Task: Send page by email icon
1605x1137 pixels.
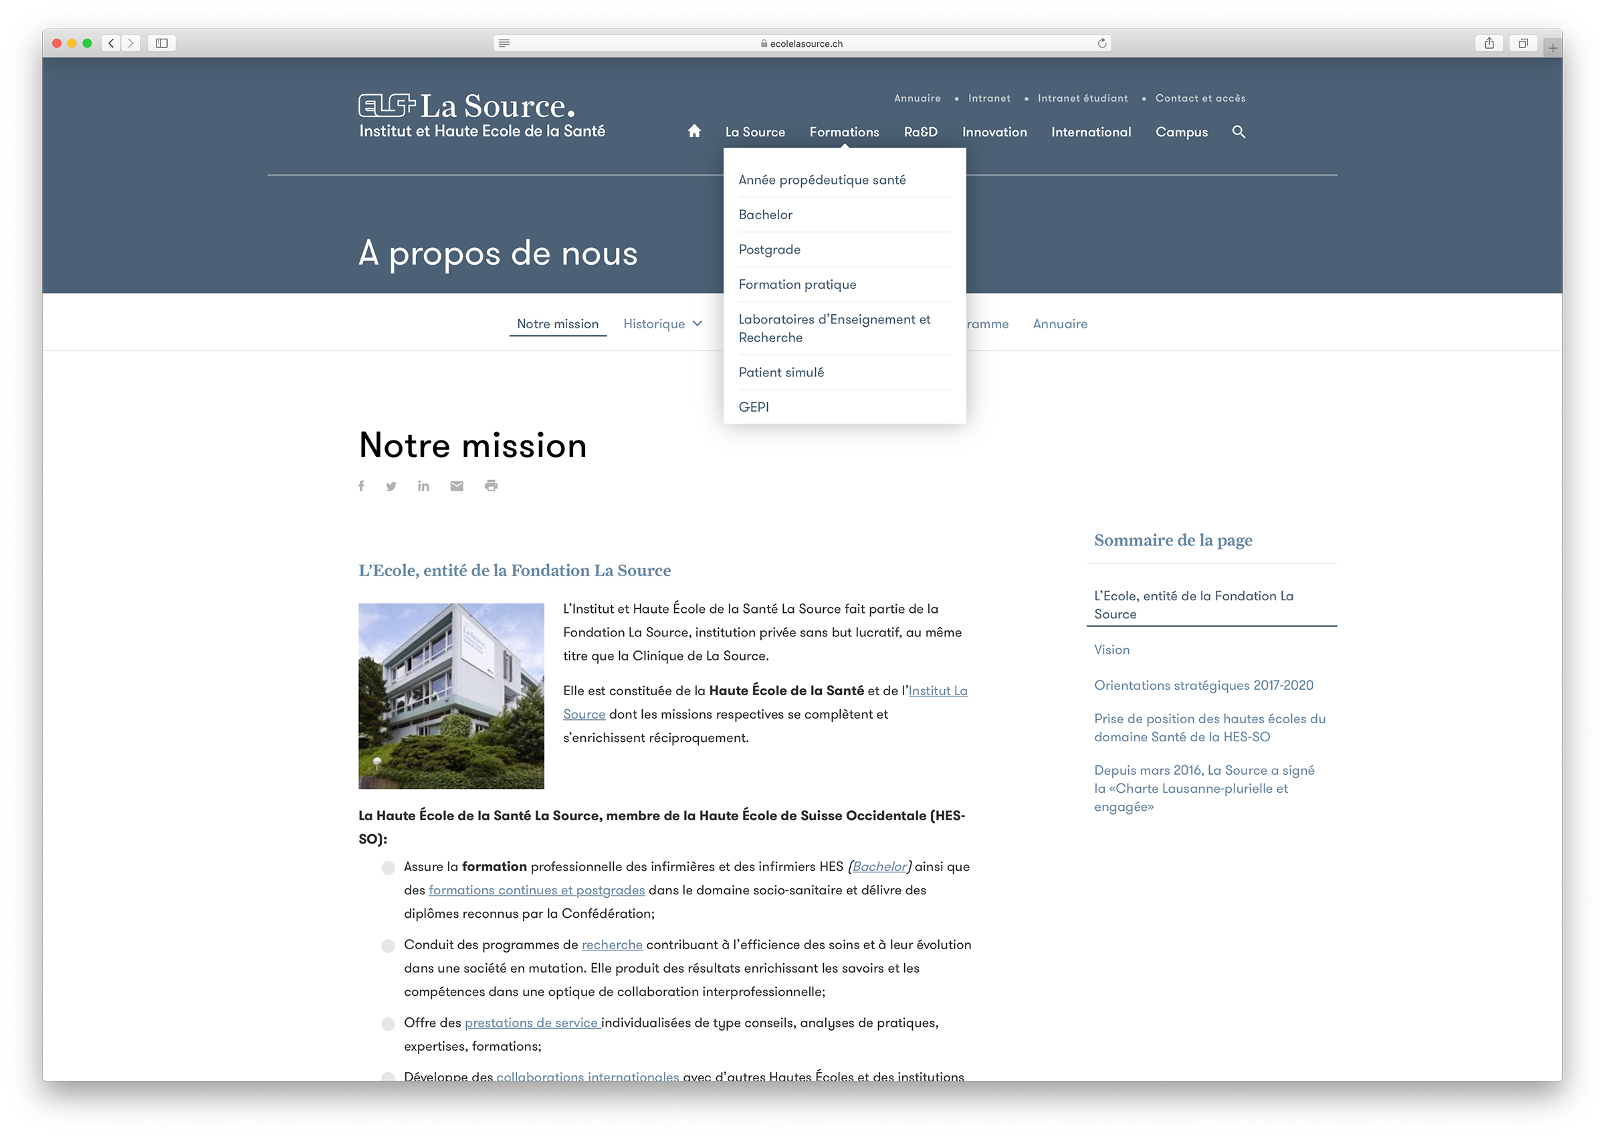Action: [x=457, y=486]
